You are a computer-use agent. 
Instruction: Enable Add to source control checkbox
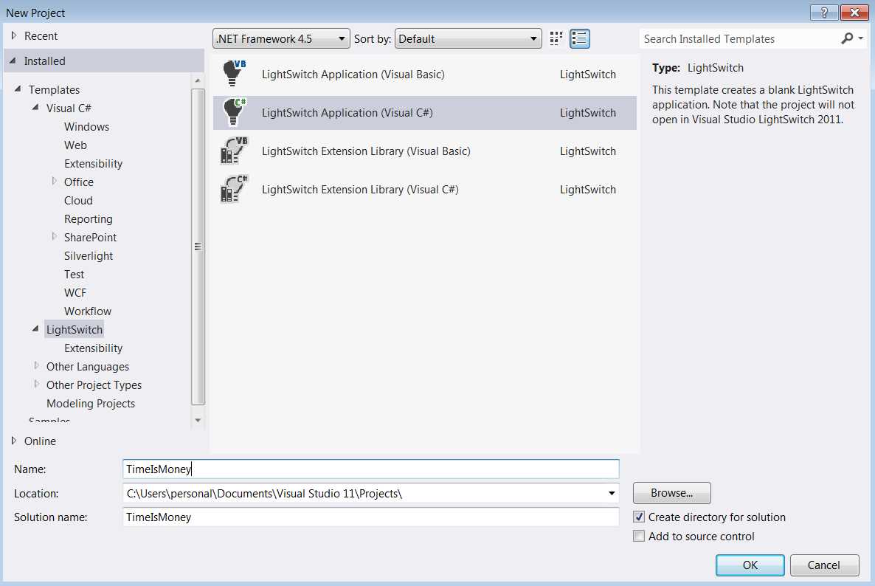[639, 536]
